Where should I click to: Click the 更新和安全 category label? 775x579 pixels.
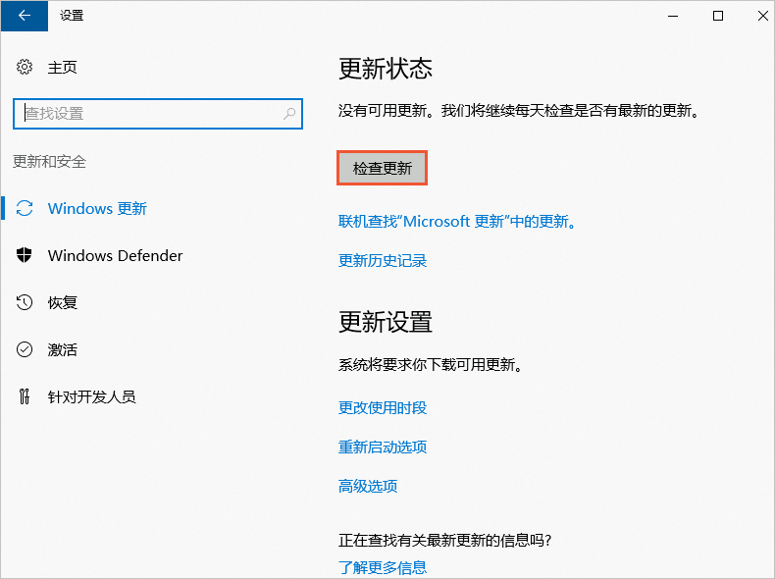[49, 162]
